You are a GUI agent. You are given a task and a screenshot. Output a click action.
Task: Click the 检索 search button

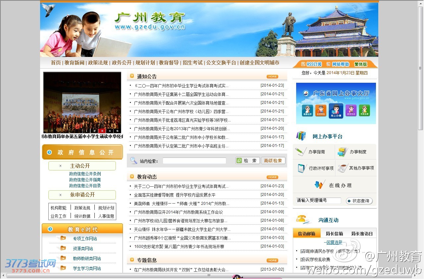(247, 161)
